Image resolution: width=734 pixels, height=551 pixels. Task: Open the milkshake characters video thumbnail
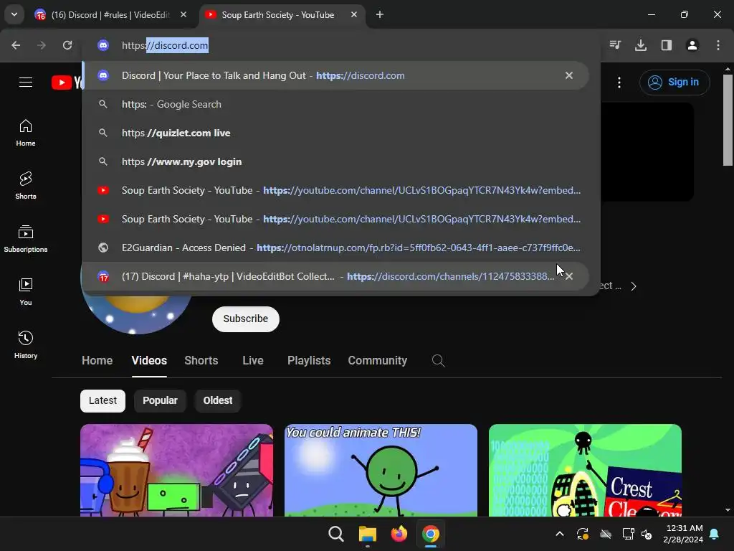click(x=176, y=470)
